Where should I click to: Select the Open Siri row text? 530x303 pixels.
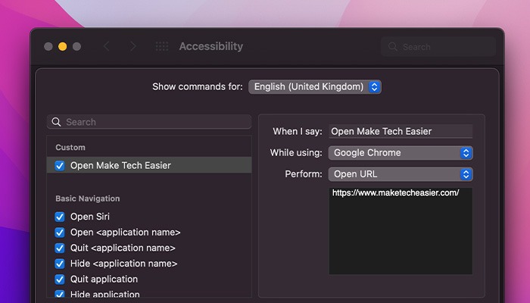[90, 217]
